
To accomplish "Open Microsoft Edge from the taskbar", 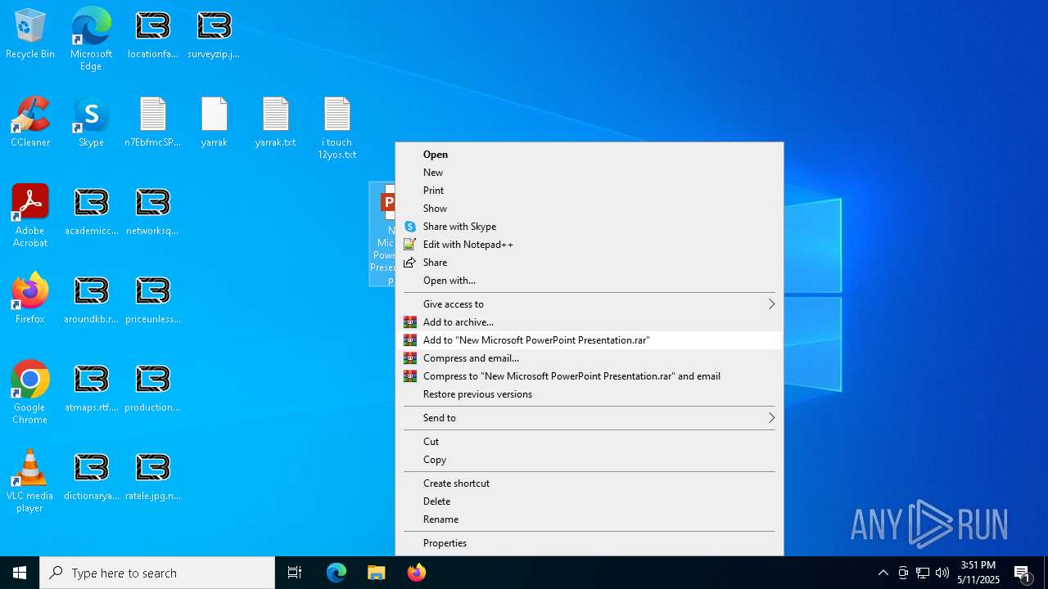I will point(337,573).
